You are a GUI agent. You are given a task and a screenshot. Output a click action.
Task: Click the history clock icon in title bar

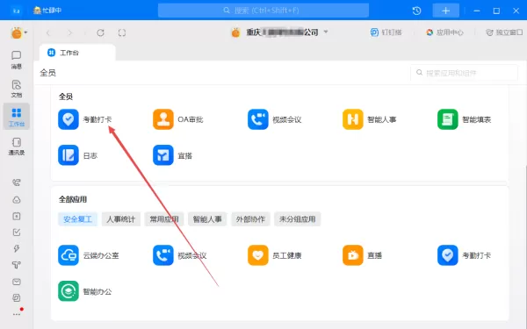pos(416,11)
